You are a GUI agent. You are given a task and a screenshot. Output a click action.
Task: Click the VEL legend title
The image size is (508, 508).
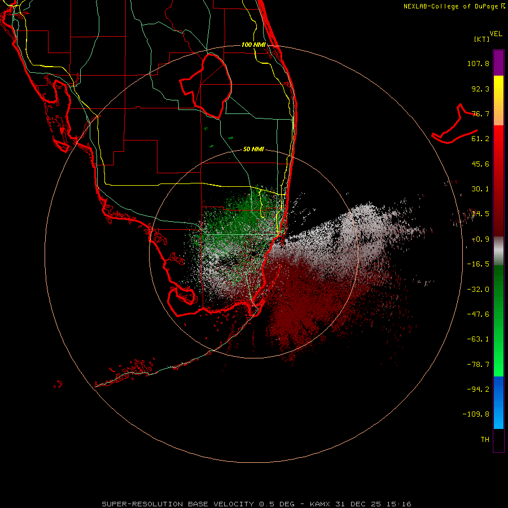(x=496, y=34)
